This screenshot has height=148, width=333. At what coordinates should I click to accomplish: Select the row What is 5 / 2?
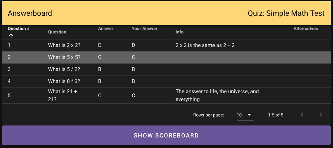tap(166, 69)
